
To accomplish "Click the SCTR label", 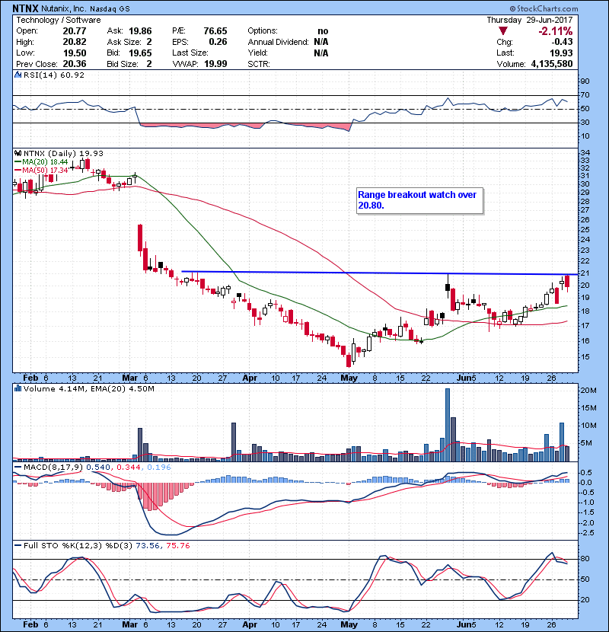I will (x=259, y=64).
